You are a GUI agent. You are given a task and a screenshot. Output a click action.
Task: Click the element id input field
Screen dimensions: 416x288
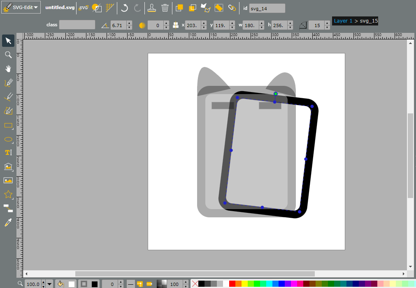(x=267, y=9)
